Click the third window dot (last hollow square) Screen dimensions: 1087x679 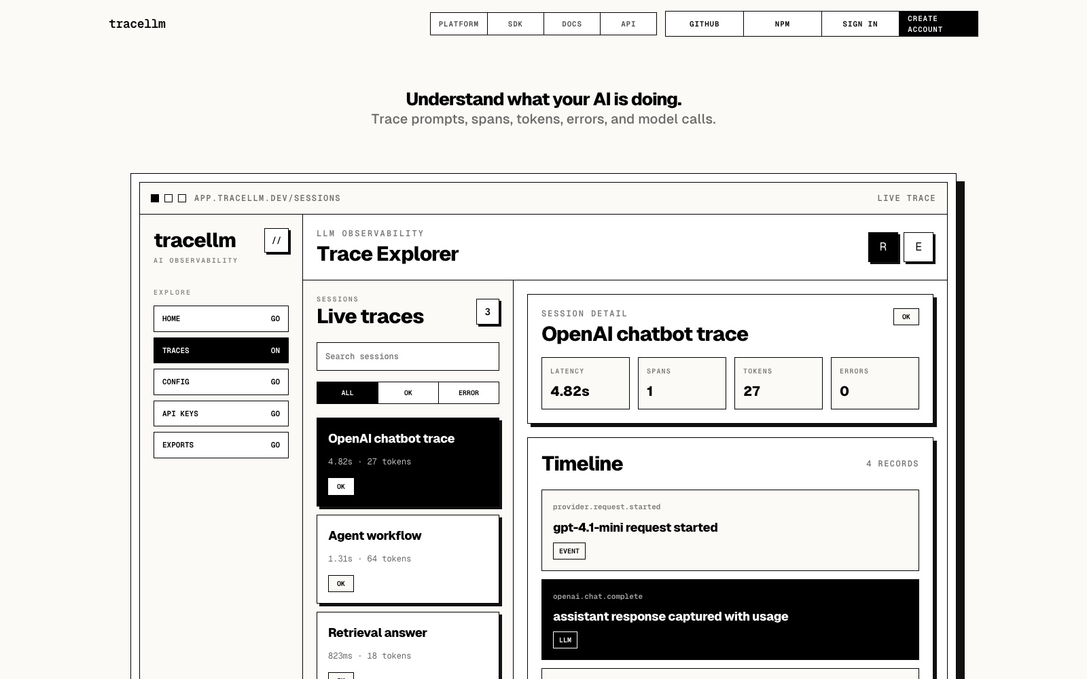(x=182, y=198)
